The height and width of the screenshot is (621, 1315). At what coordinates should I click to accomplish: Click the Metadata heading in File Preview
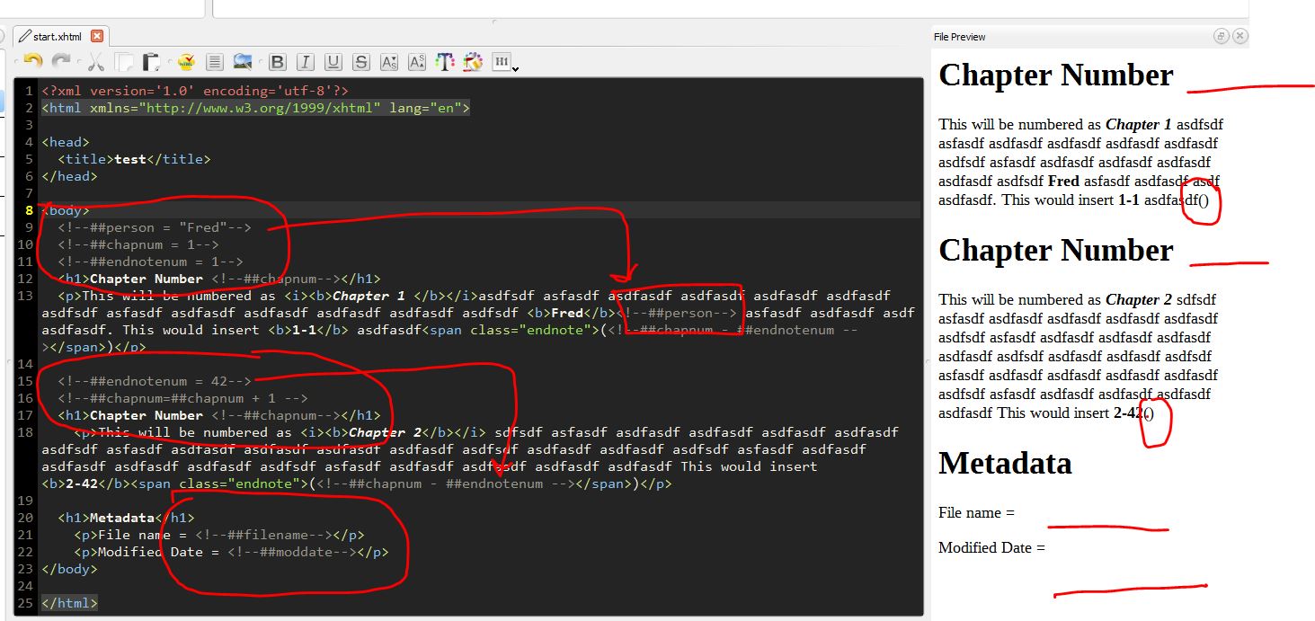(x=1005, y=463)
